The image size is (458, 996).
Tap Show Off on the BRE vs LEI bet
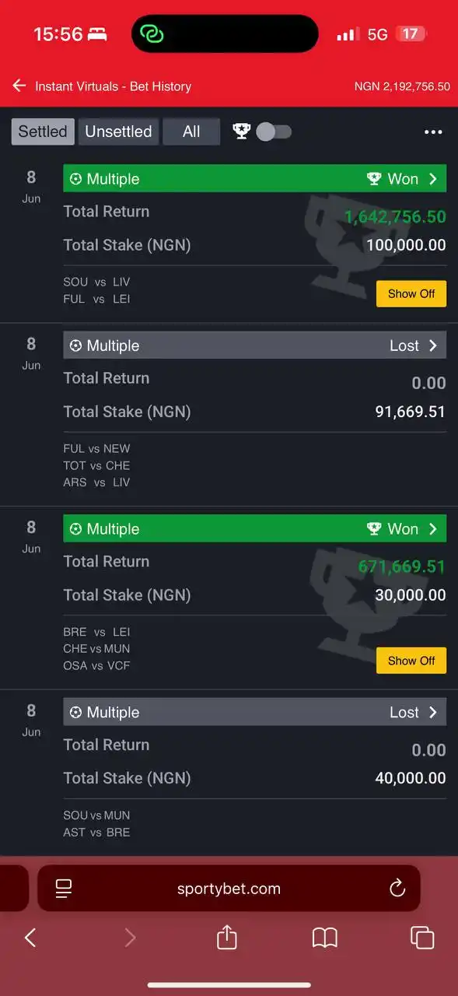pos(411,661)
